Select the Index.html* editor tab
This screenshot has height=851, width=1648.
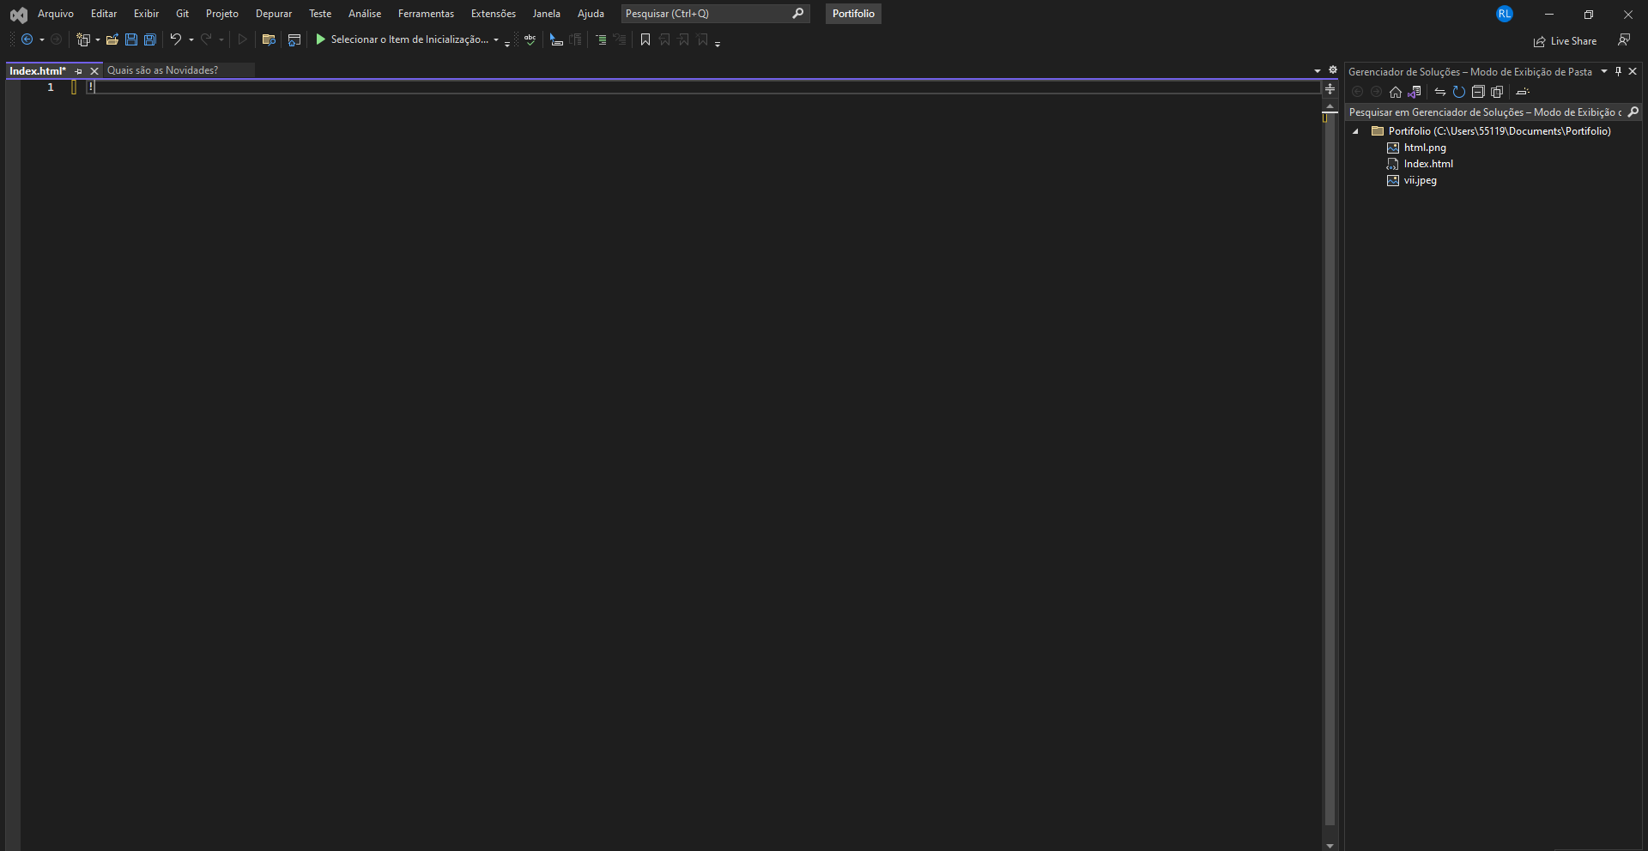[x=38, y=71]
